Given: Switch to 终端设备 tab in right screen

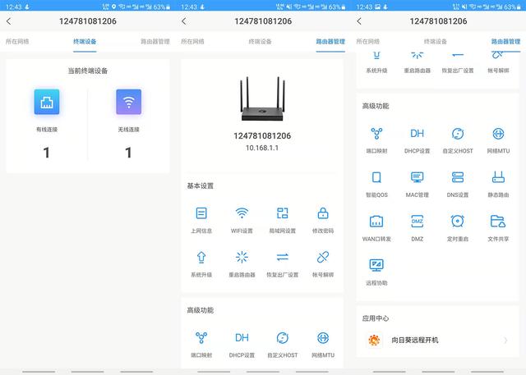Looking at the screenshot, I should (436, 42).
